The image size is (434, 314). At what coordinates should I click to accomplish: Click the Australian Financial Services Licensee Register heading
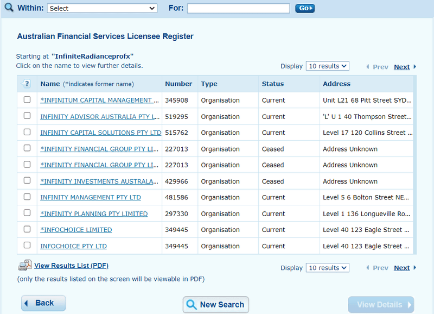(x=105, y=36)
